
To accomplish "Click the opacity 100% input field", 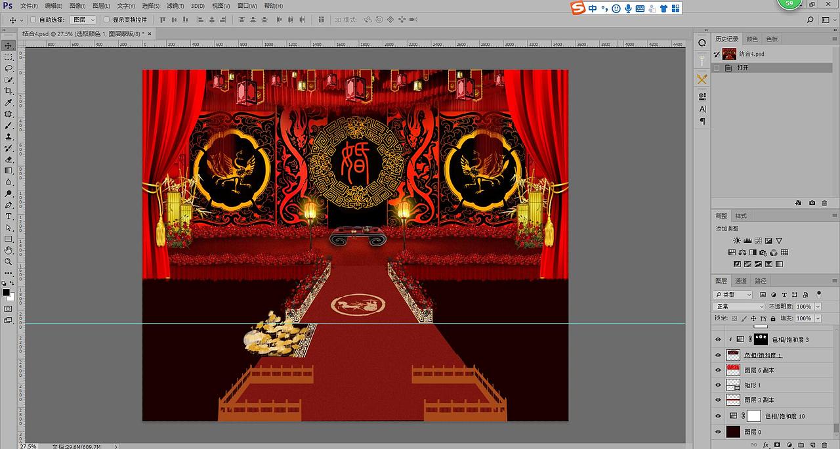I will tap(804, 307).
